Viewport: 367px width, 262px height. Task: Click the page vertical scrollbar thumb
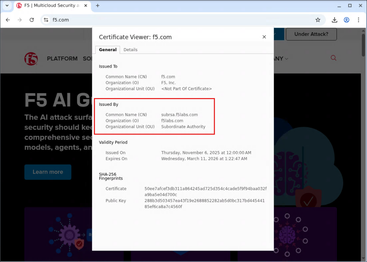click(363, 45)
